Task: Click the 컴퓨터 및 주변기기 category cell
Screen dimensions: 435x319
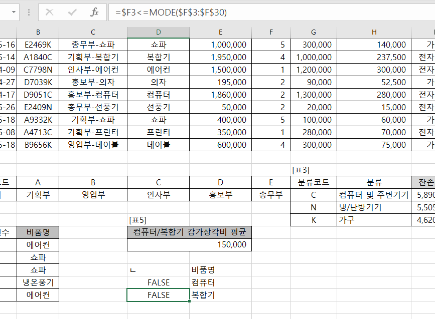Action: pos(374,195)
